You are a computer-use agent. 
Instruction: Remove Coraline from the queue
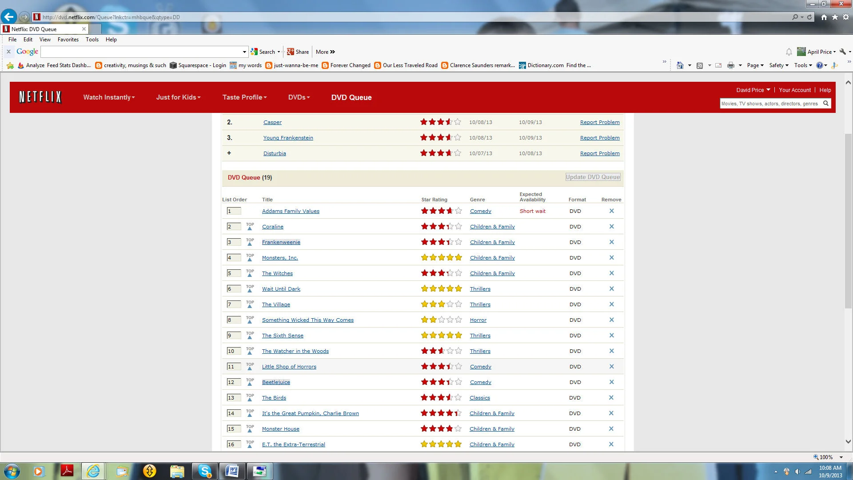(611, 227)
